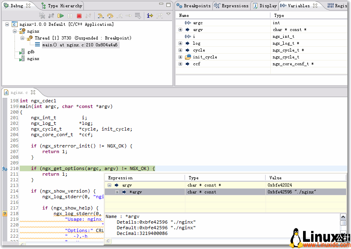Expand *argv in the hover popup
Viewport: 351px width, 249px height.
[x=117, y=192]
